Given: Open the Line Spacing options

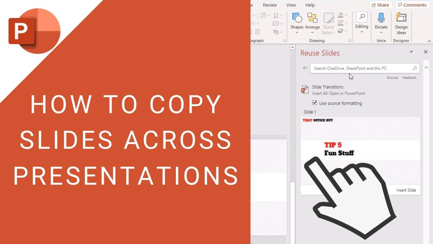Looking at the screenshot, I should coord(263,15).
